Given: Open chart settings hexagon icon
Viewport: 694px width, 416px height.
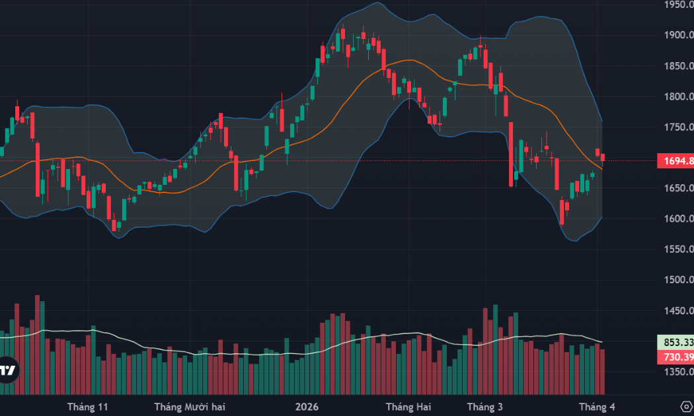Looking at the screenshot, I should pos(685,405).
